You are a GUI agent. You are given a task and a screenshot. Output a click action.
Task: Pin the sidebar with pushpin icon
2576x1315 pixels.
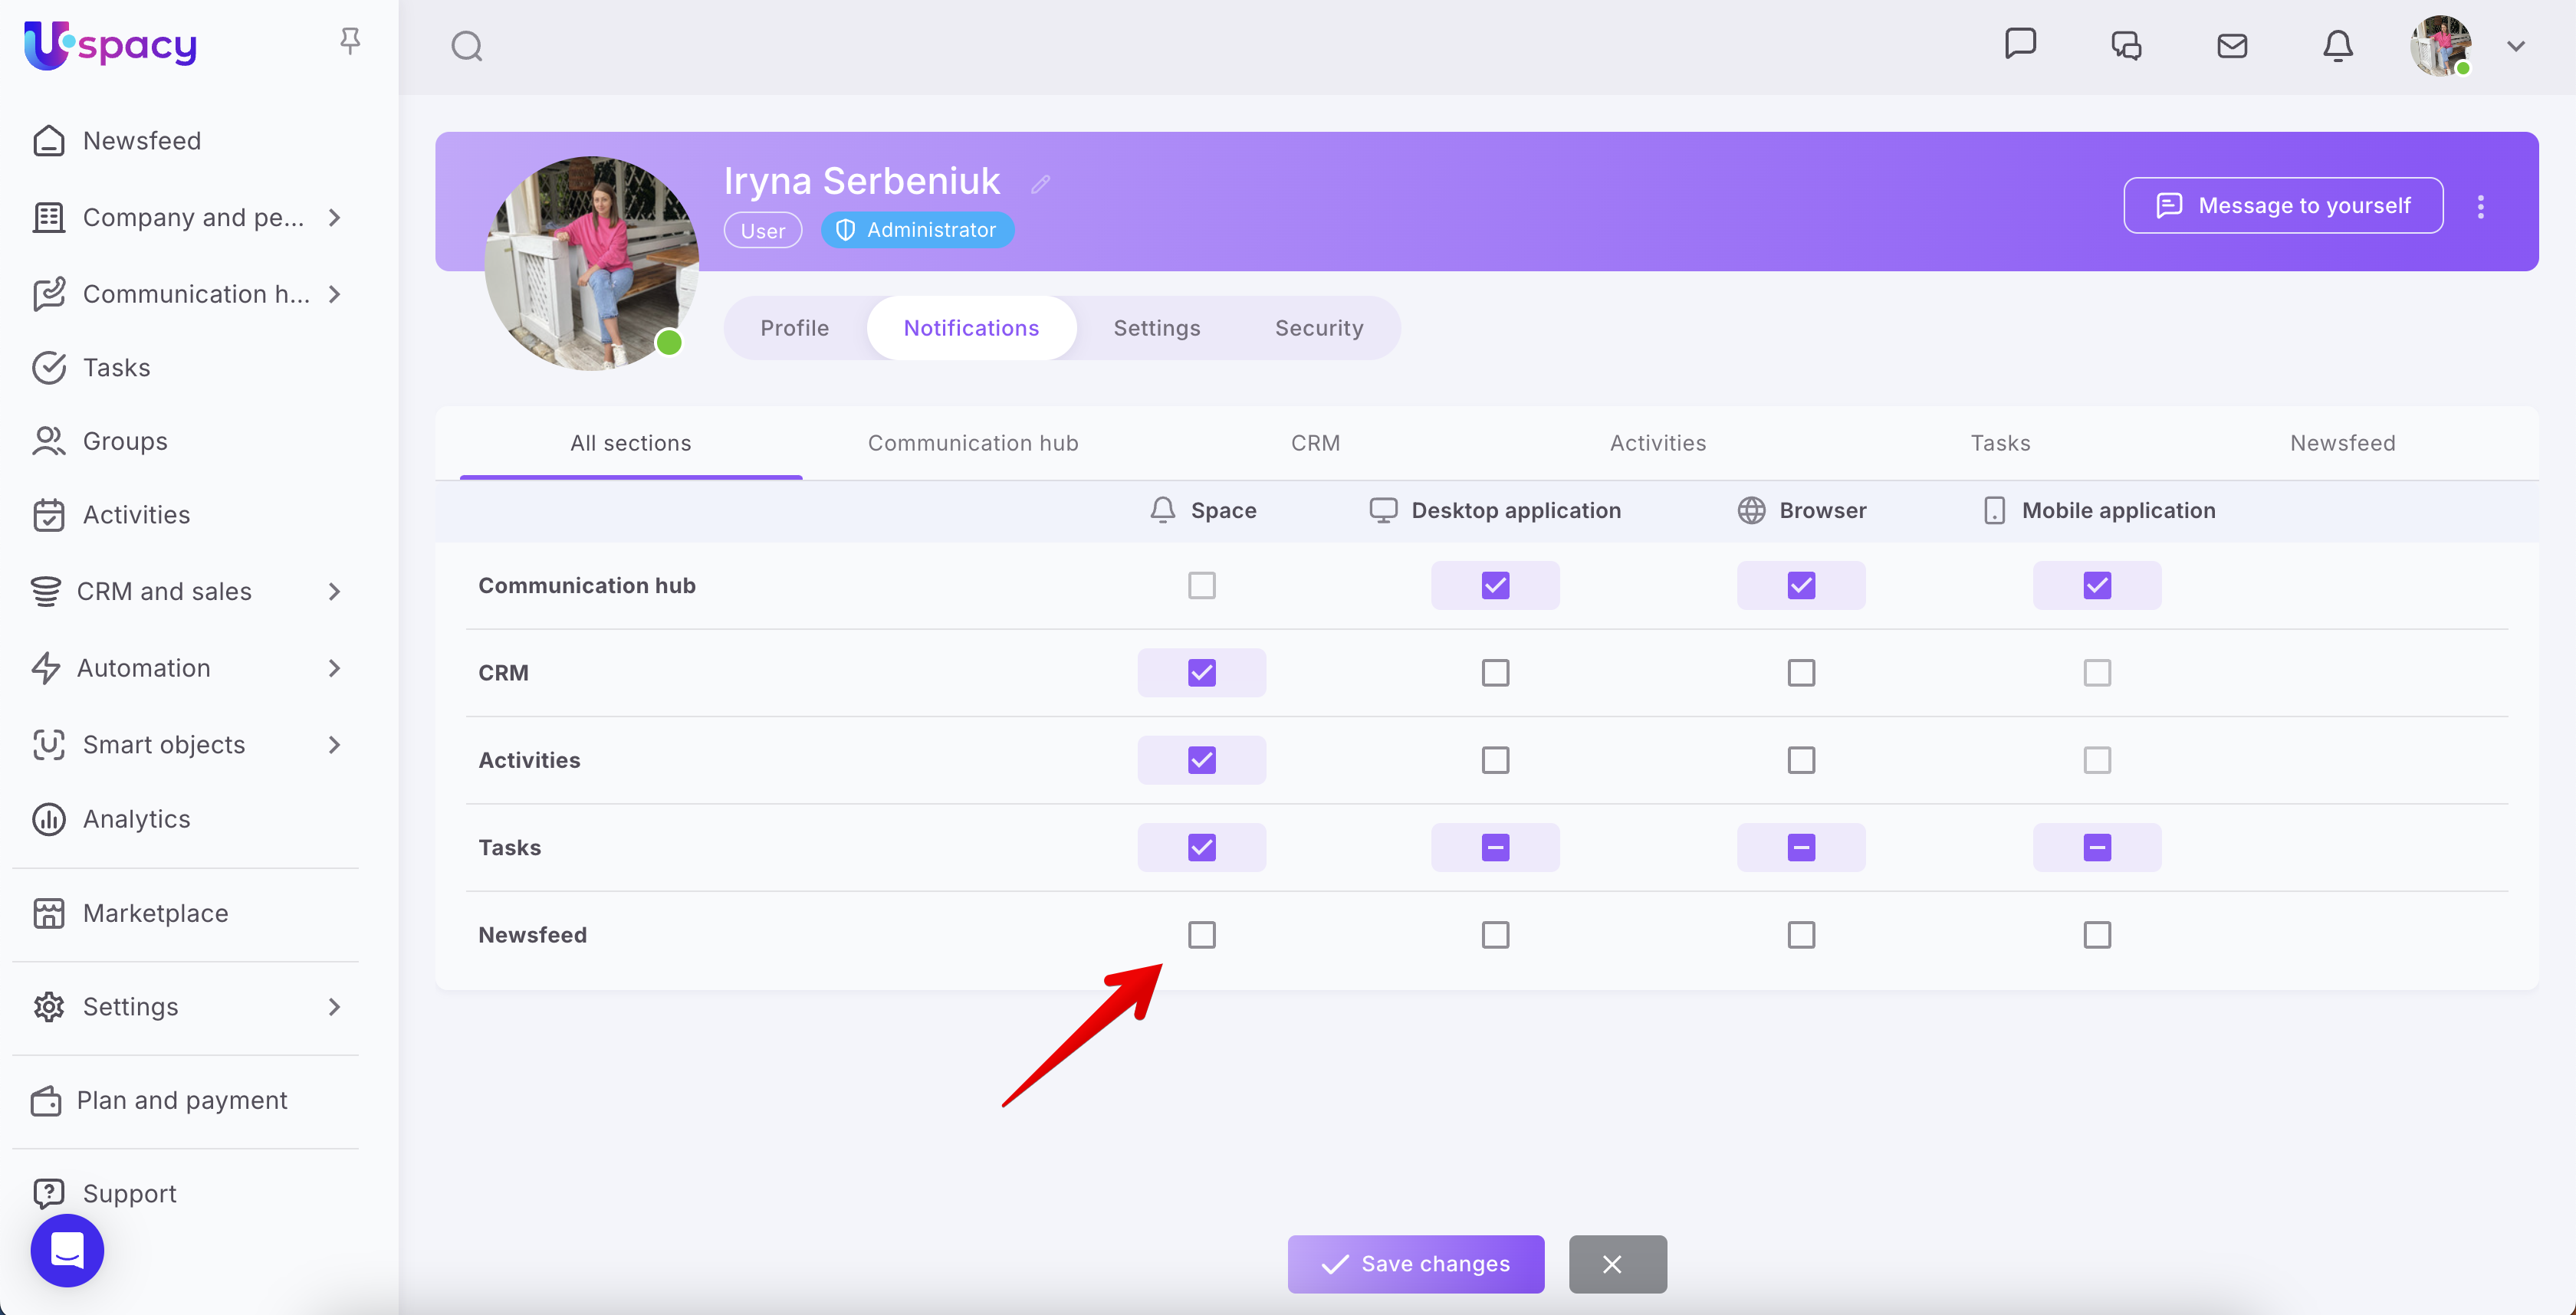click(349, 41)
